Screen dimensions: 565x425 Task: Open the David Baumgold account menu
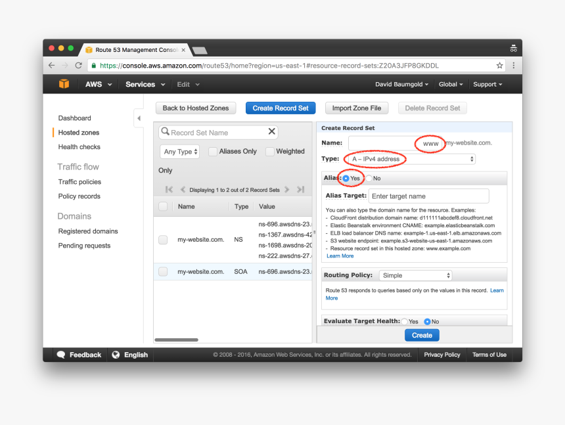pyautogui.click(x=402, y=84)
